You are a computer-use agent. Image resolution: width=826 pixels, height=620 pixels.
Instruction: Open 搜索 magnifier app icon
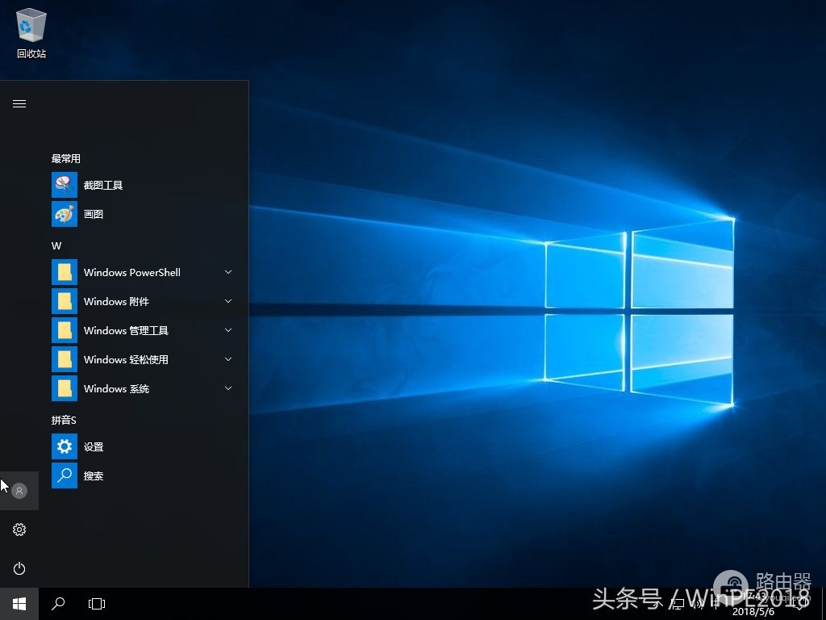click(x=65, y=475)
